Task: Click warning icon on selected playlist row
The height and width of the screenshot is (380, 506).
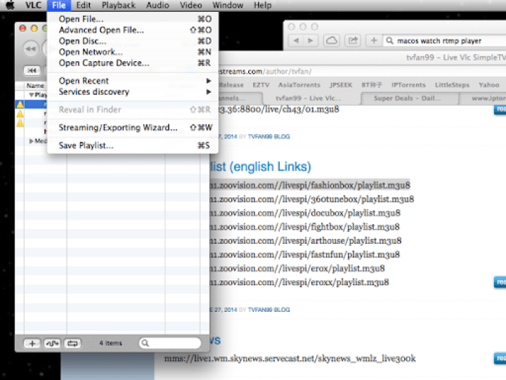Action: [x=20, y=104]
